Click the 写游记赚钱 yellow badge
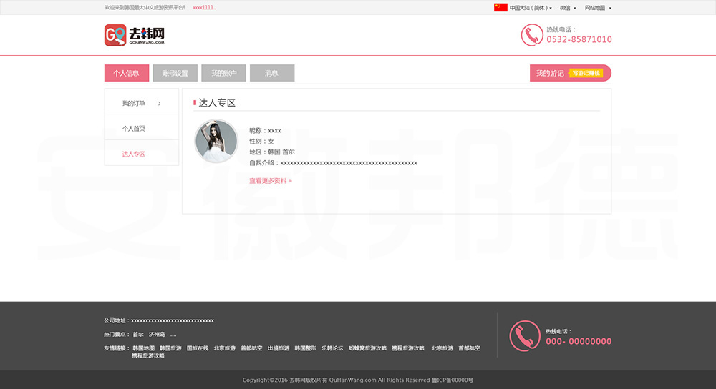The width and height of the screenshot is (716, 389). [x=586, y=73]
